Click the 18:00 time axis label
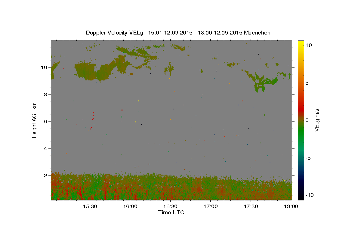This screenshot has width=361, height=240. (291, 206)
